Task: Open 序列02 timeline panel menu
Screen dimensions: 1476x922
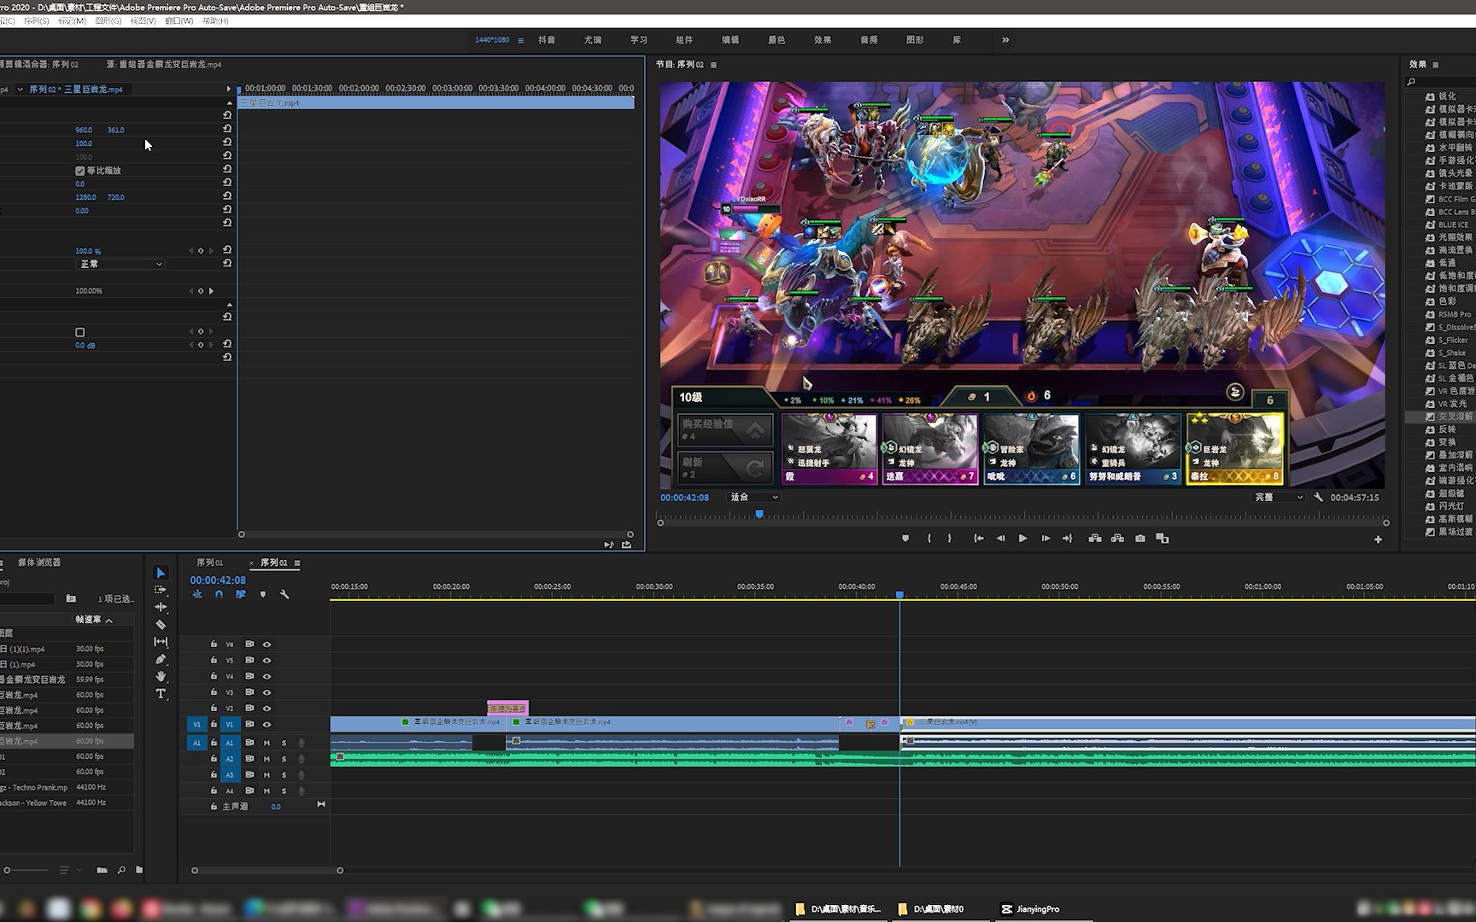Action: click(x=297, y=563)
